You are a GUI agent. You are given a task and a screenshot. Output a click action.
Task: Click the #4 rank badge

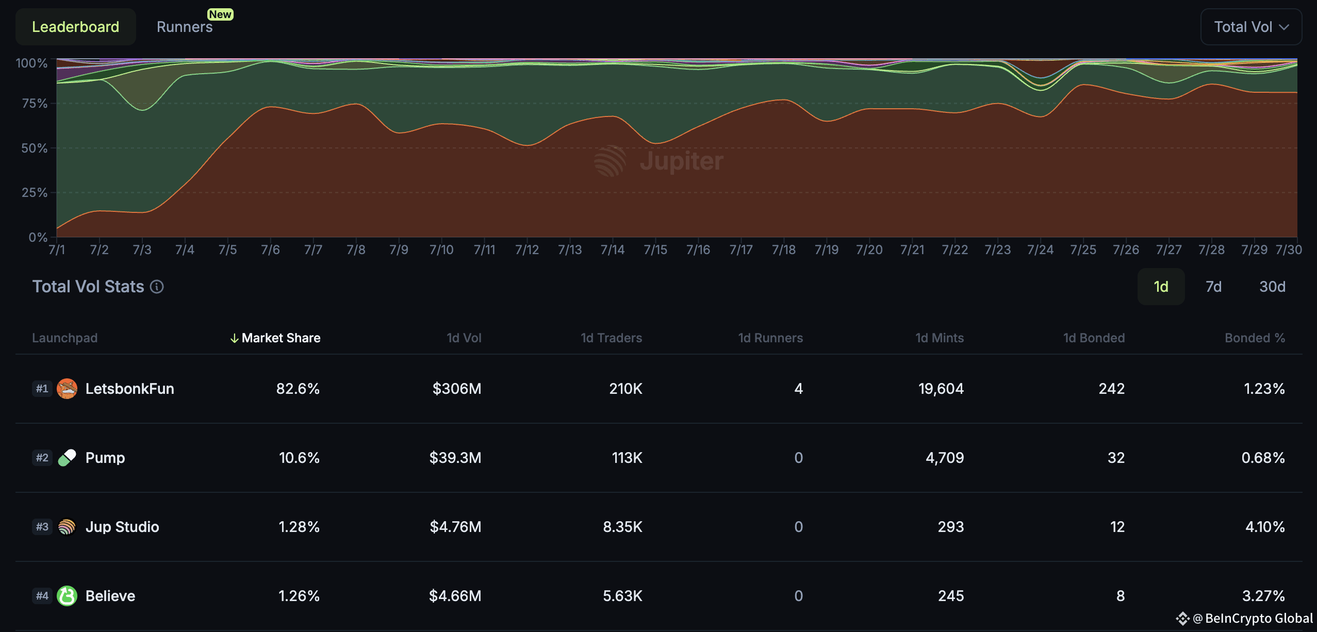(42, 596)
